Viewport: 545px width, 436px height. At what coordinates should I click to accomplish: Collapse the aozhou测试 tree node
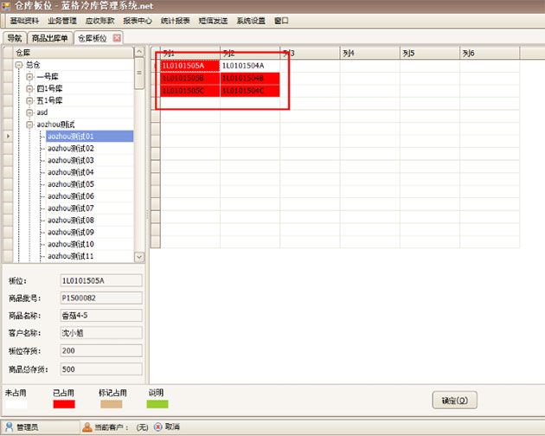click(x=29, y=125)
